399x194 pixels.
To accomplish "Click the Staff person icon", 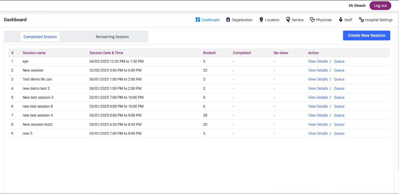I will pos(341,20).
